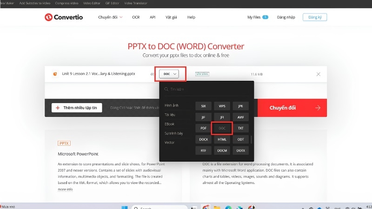Open GIF Editor tool link

pos(112,3)
